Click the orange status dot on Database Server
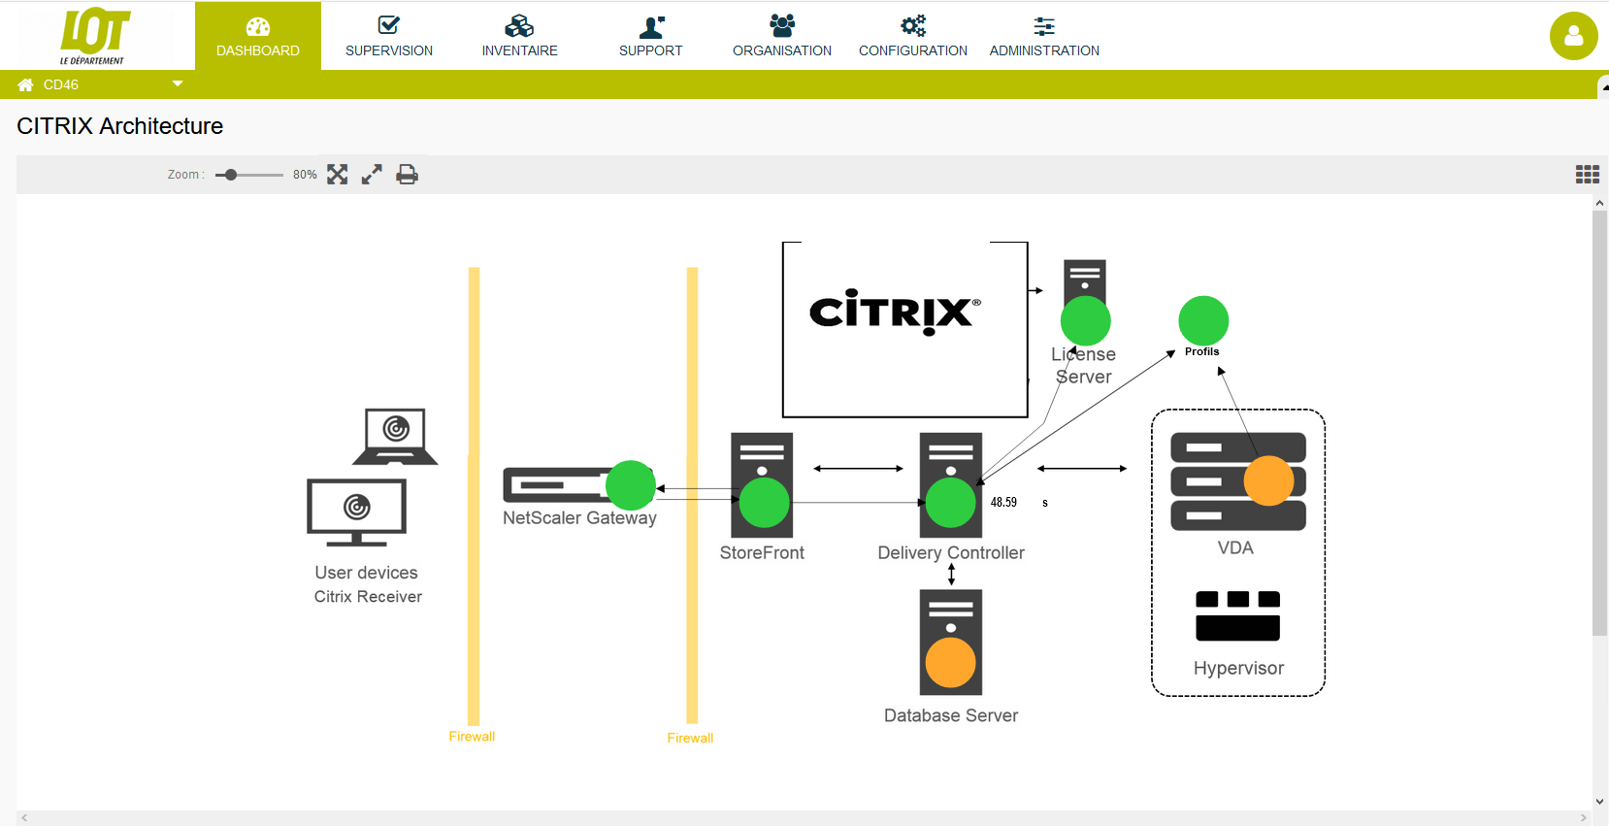 [x=951, y=662]
